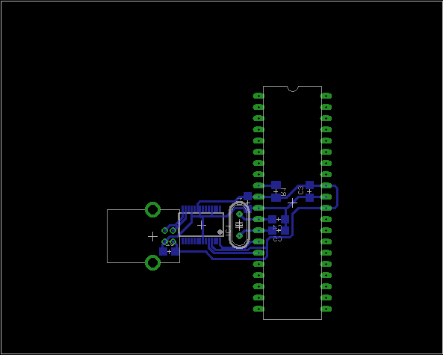Click the DIP package origin crosshair
The height and width of the screenshot is (355, 443).
[x=292, y=203]
